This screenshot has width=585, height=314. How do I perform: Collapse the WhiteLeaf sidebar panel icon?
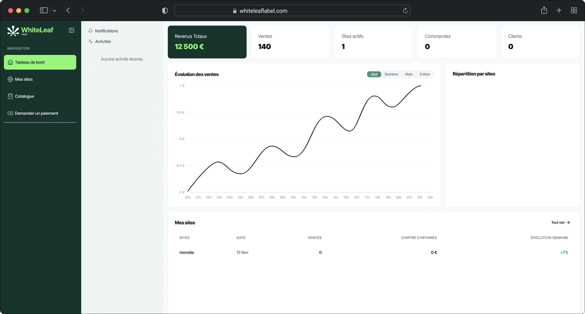coord(71,31)
